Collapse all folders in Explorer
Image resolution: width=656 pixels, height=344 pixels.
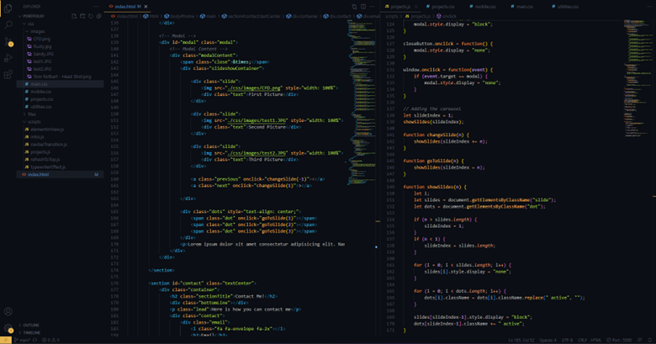pyautogui.click(x=98, y=15)
